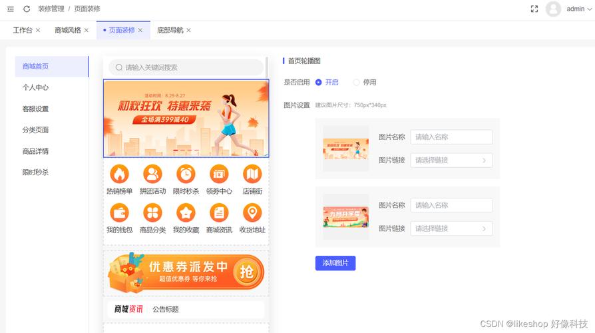595x333 pixels.
Task: Click the 商城资讯 document icon
Action: [x=219, y=213]
